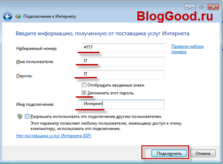Click the blue back arrow button
The height and width of the screenshot is (164, 223).
7,16
